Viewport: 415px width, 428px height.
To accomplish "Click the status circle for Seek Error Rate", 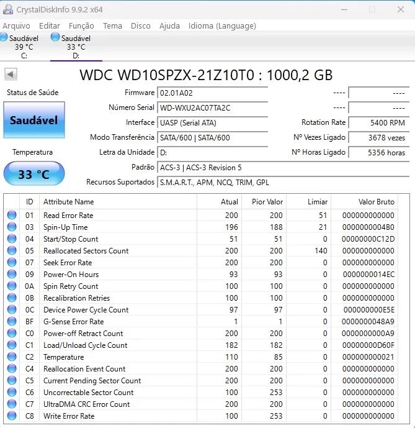I will (12, 262).
